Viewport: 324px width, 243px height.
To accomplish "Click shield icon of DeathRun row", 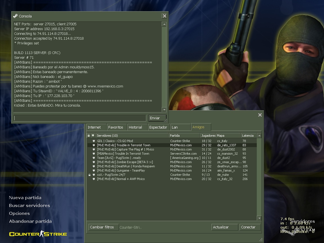I will point(94,166).
